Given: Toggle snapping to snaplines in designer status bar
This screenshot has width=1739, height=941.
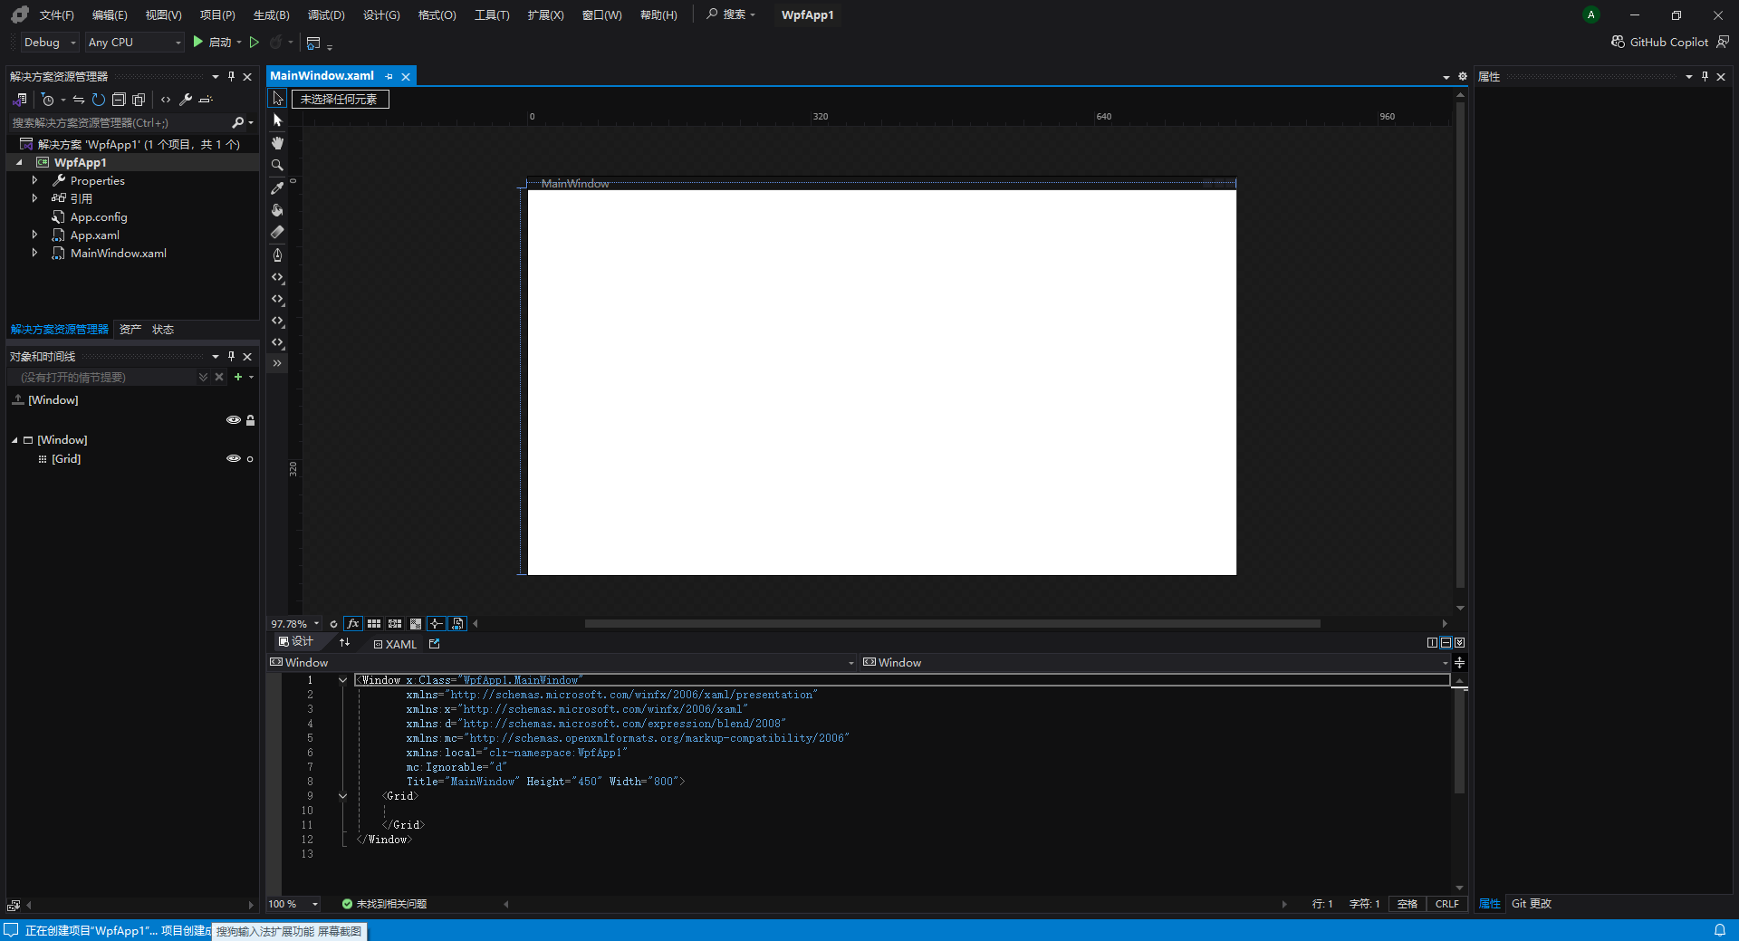Looking at the screenshot, I should point(436,624).
